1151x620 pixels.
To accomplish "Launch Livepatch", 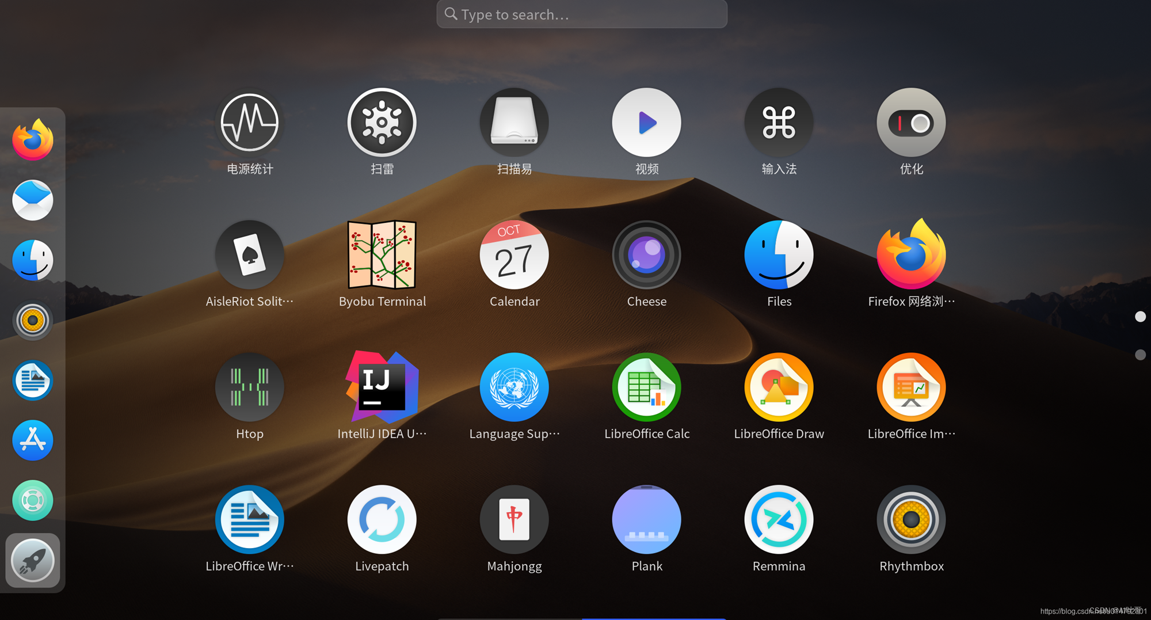I will coord(382,520).
